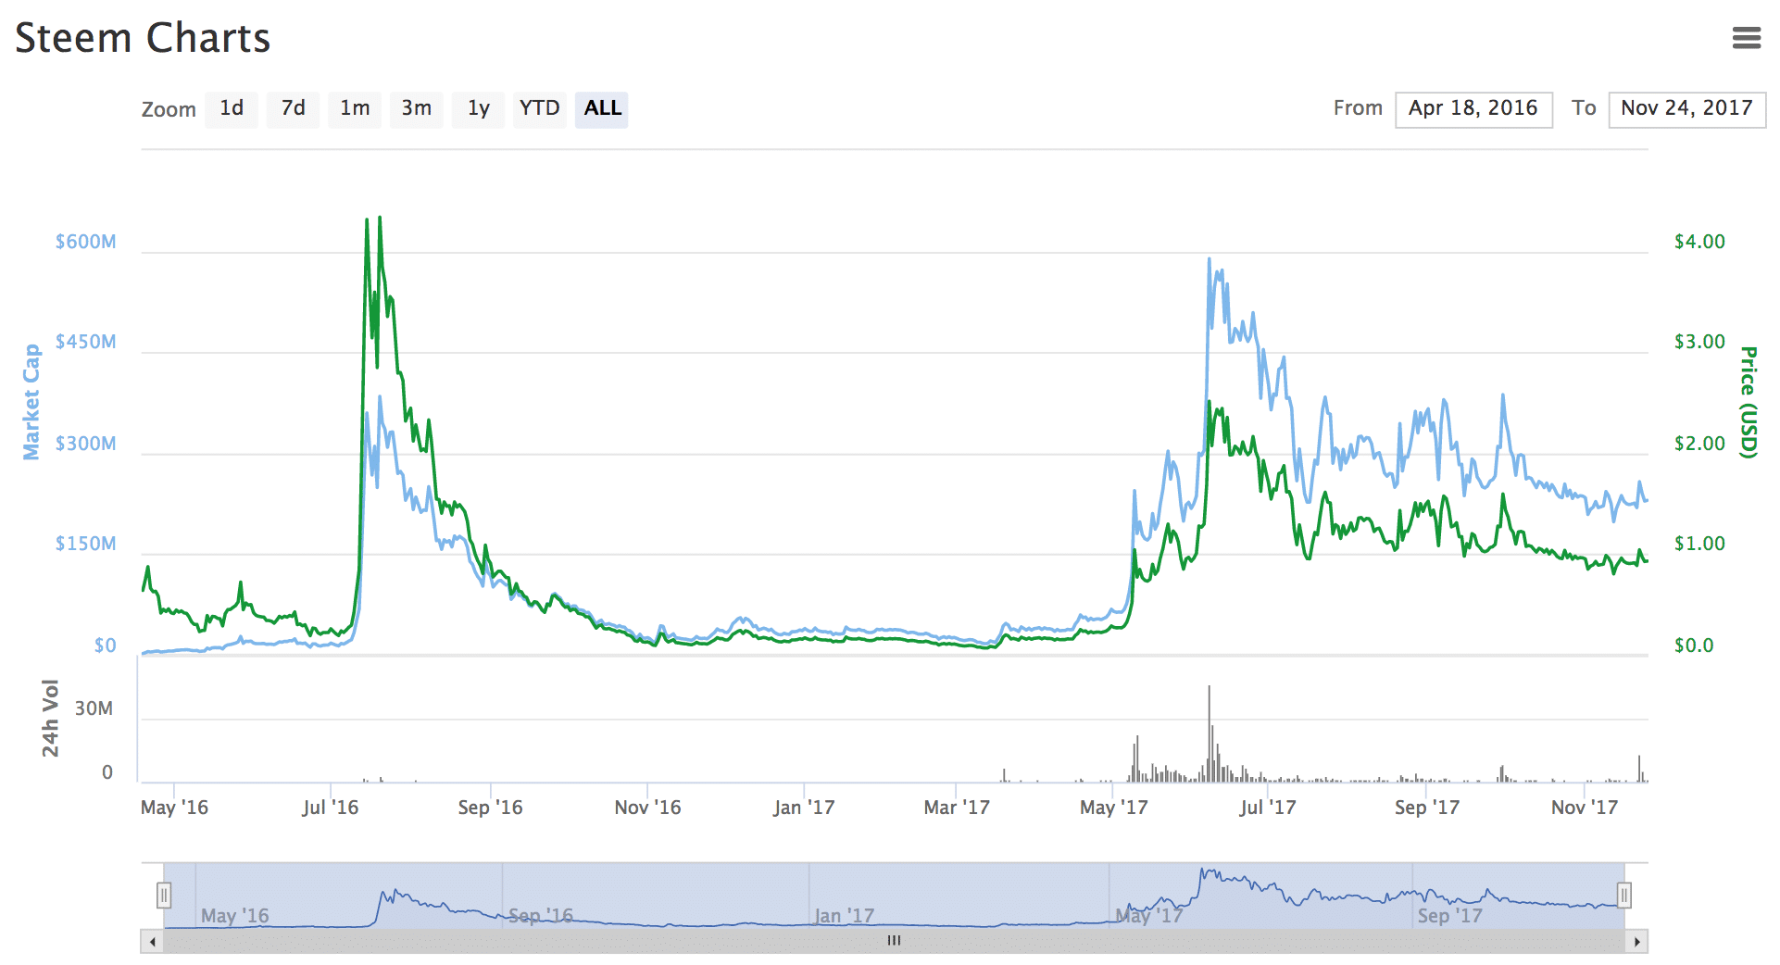Activate the YTD zoom option
This screenshot has width=1780, height=965.
click(540, 108)
